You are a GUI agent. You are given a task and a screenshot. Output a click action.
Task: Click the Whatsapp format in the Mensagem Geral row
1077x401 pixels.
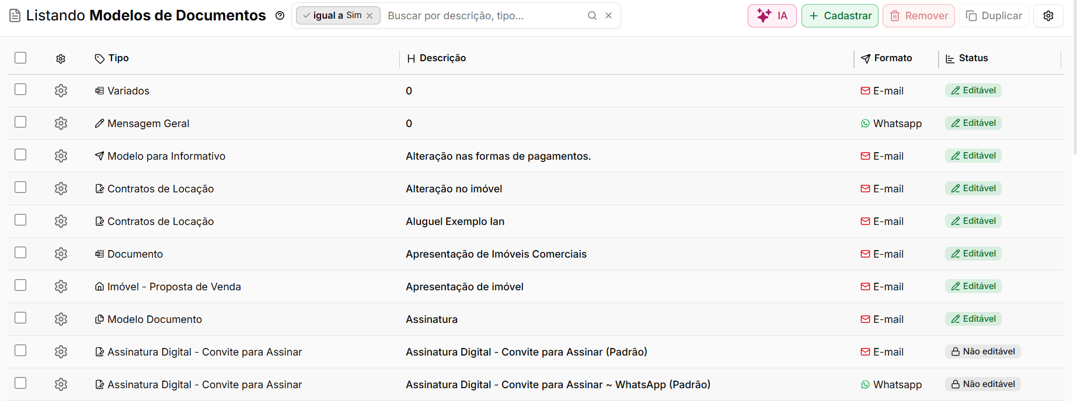point(891,124)
